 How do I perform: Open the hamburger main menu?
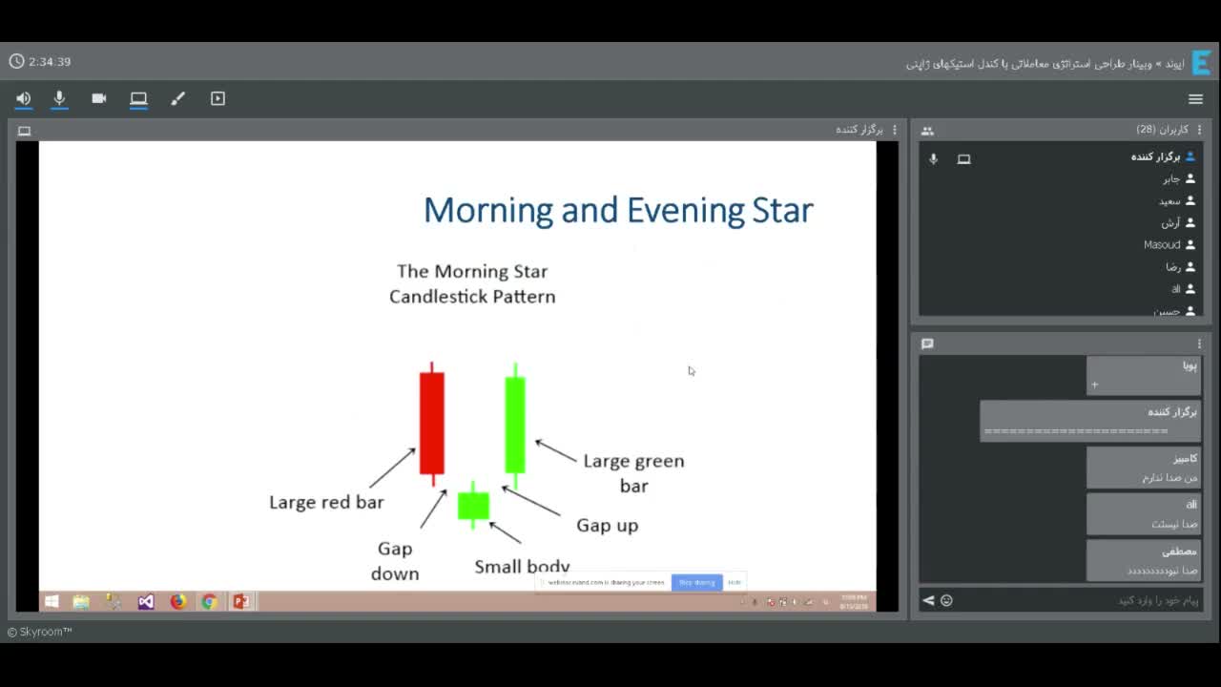pyautogui.click(x=1195, y=99)
